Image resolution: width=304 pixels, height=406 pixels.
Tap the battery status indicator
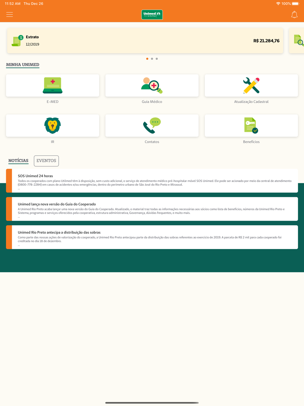pyautogui.click(x=295, y=4)
